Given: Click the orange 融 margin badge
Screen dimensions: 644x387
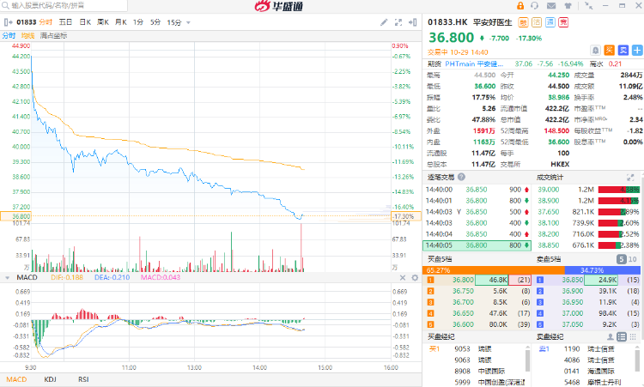Looking at the screenshot, I should [x=523, y=22].
